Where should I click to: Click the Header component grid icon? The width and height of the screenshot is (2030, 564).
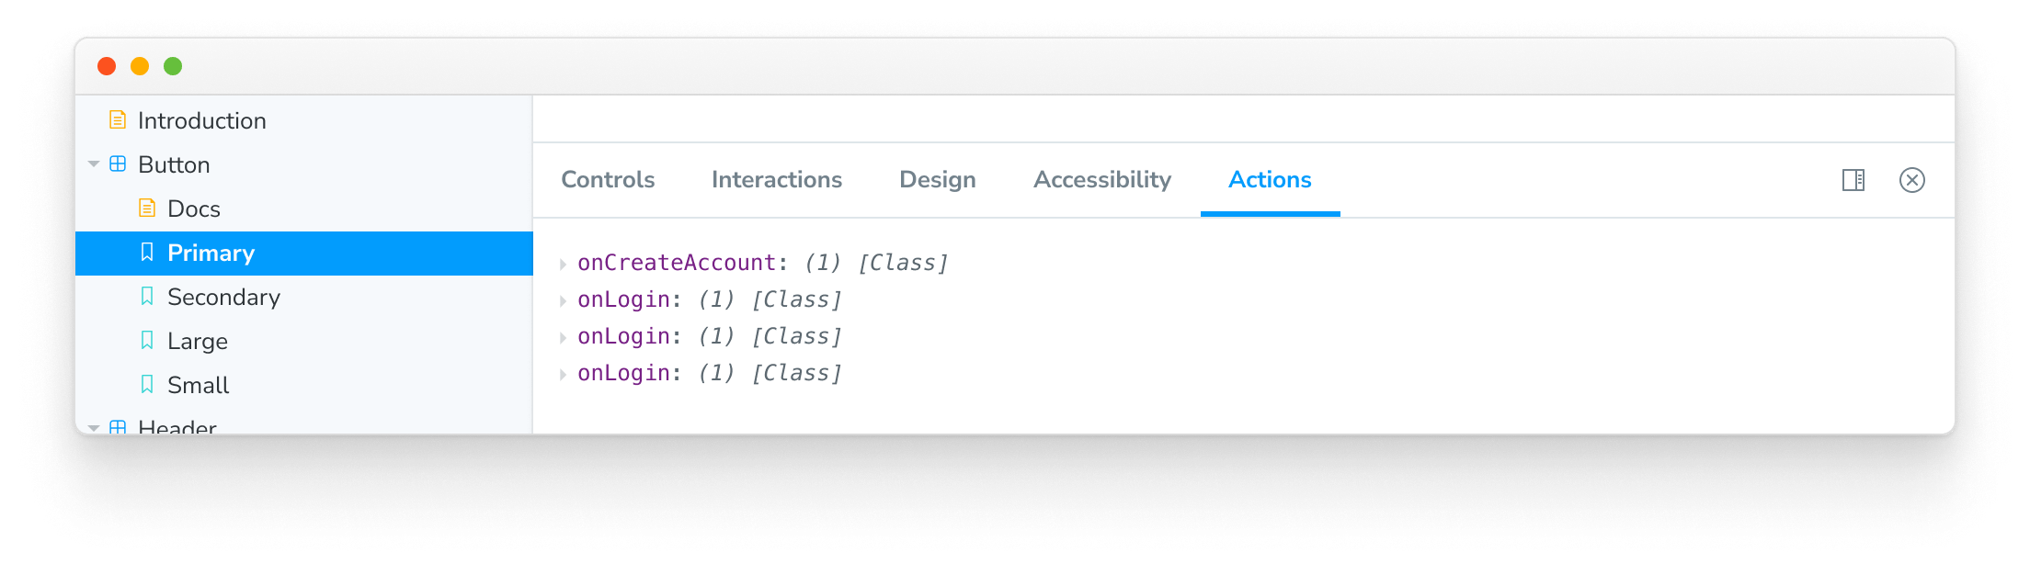(117, 427)
